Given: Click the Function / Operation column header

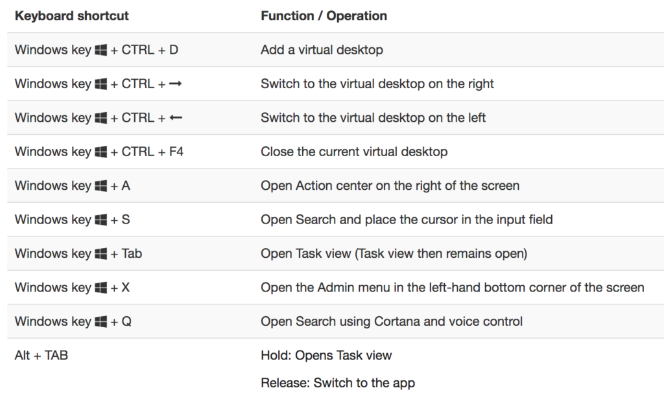Looking at the screenshot, I should [x=324, y=16].
